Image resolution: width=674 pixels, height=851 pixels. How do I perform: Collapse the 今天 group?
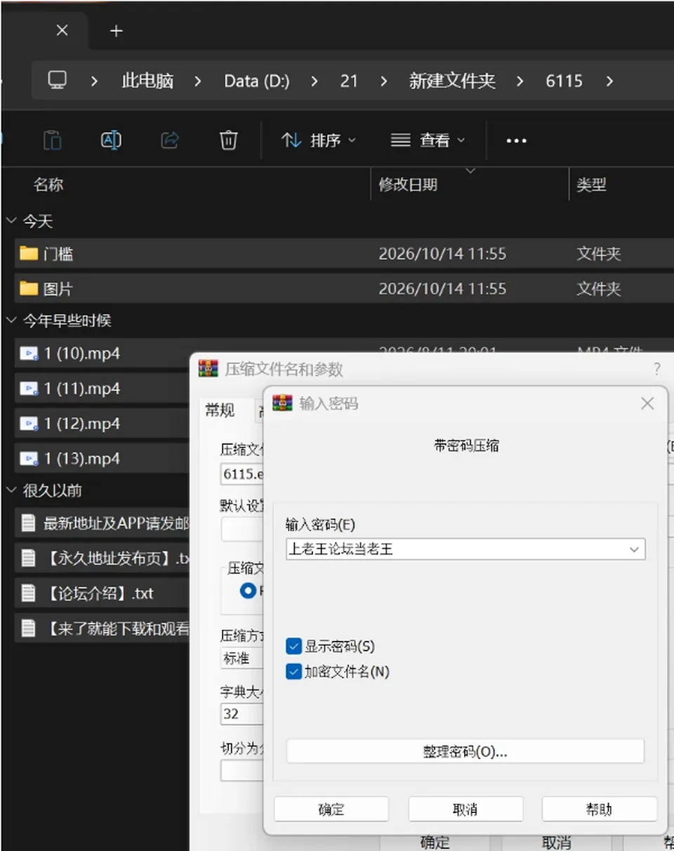point(11,221)
